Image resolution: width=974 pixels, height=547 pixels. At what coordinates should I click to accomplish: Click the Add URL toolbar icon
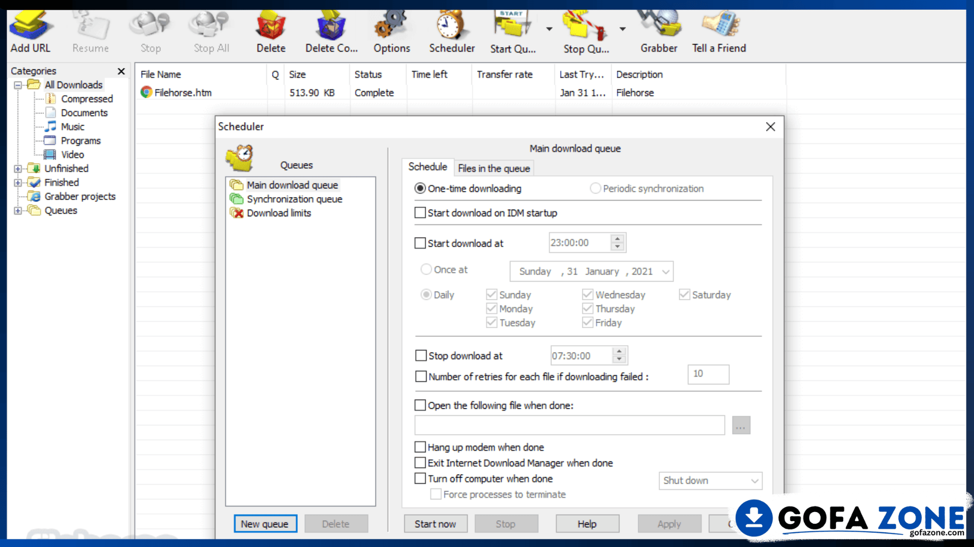[x=30, y=31]
